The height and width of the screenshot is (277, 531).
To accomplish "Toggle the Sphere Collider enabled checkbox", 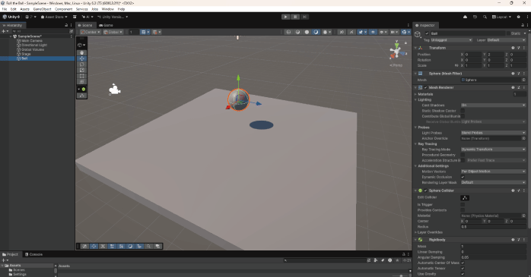I will pyautogui.click(x=426, y=190).
